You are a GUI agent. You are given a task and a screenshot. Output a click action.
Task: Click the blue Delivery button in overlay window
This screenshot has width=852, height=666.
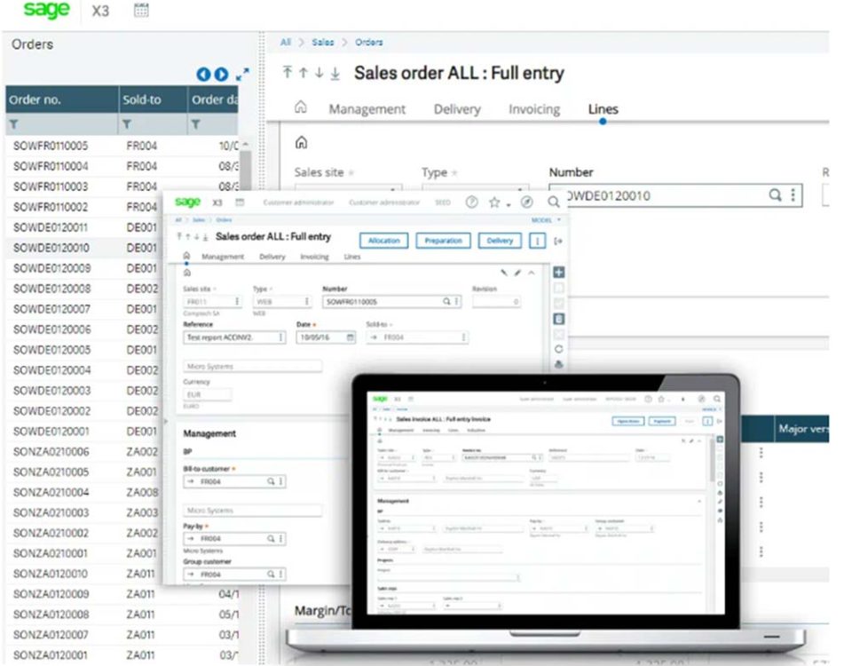click(500, 241)
